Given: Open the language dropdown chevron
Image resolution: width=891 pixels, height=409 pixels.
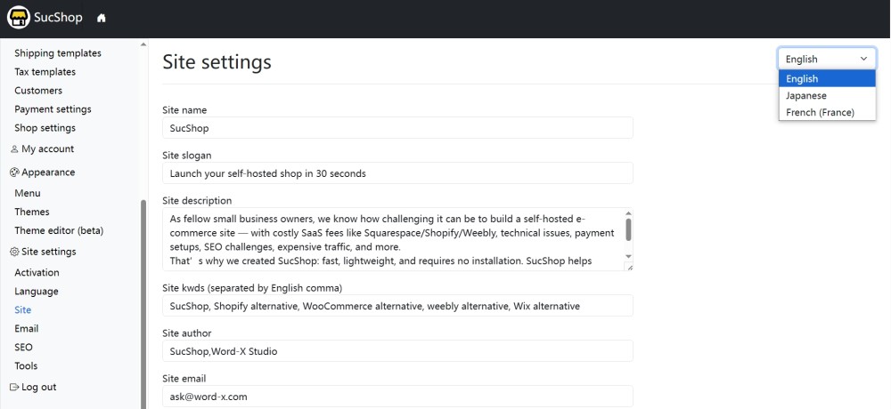Looking at the screenshot, I should tap(862, 60).
